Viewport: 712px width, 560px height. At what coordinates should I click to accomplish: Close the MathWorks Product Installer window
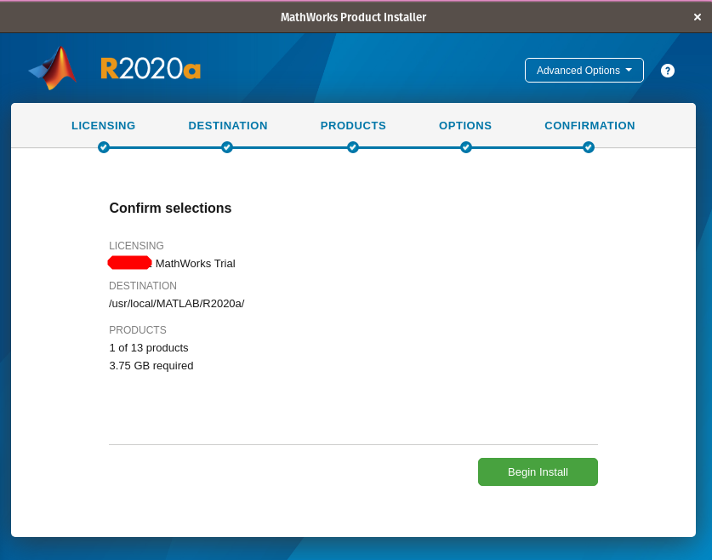697,17
